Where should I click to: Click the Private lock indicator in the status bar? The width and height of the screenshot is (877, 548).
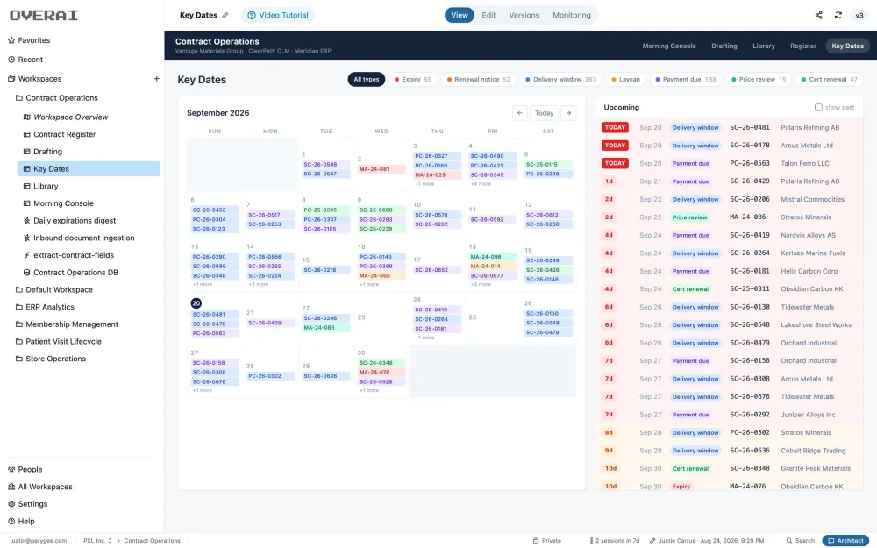546,541
